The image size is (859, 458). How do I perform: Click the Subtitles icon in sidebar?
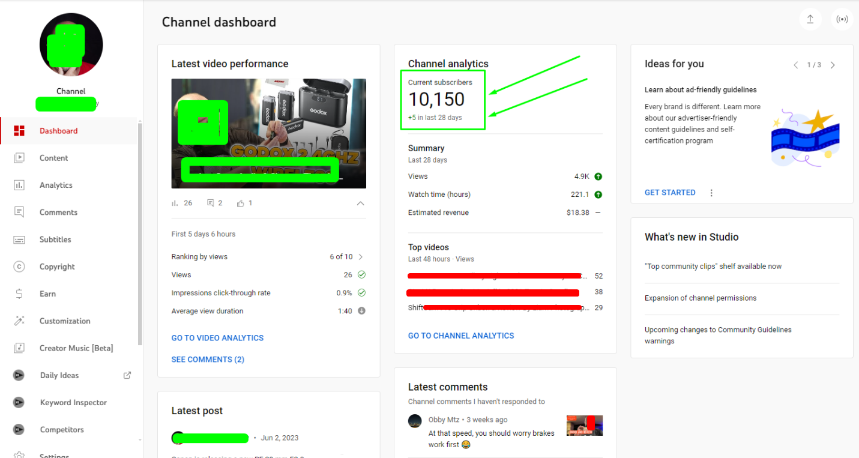19,240
